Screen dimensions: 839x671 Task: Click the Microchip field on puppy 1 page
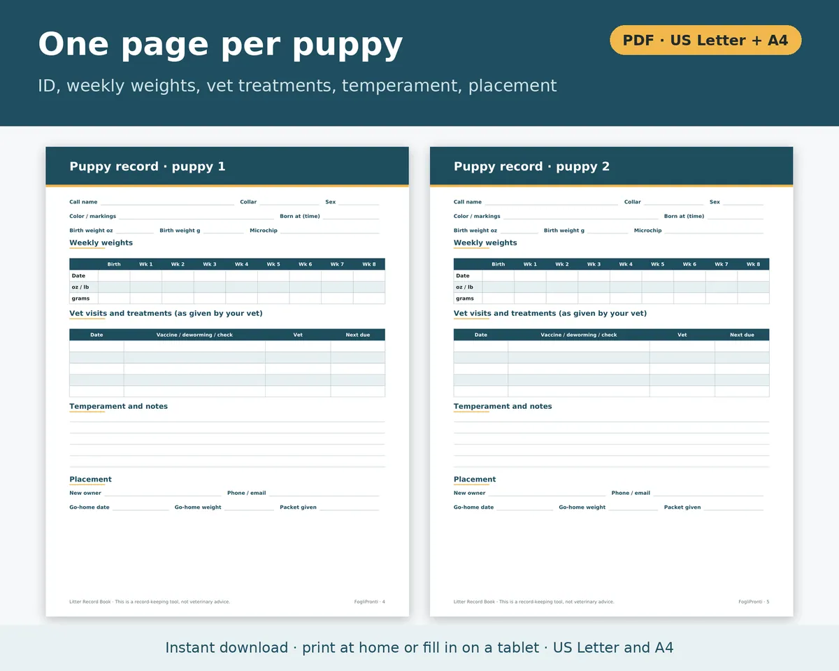(330, 230)
